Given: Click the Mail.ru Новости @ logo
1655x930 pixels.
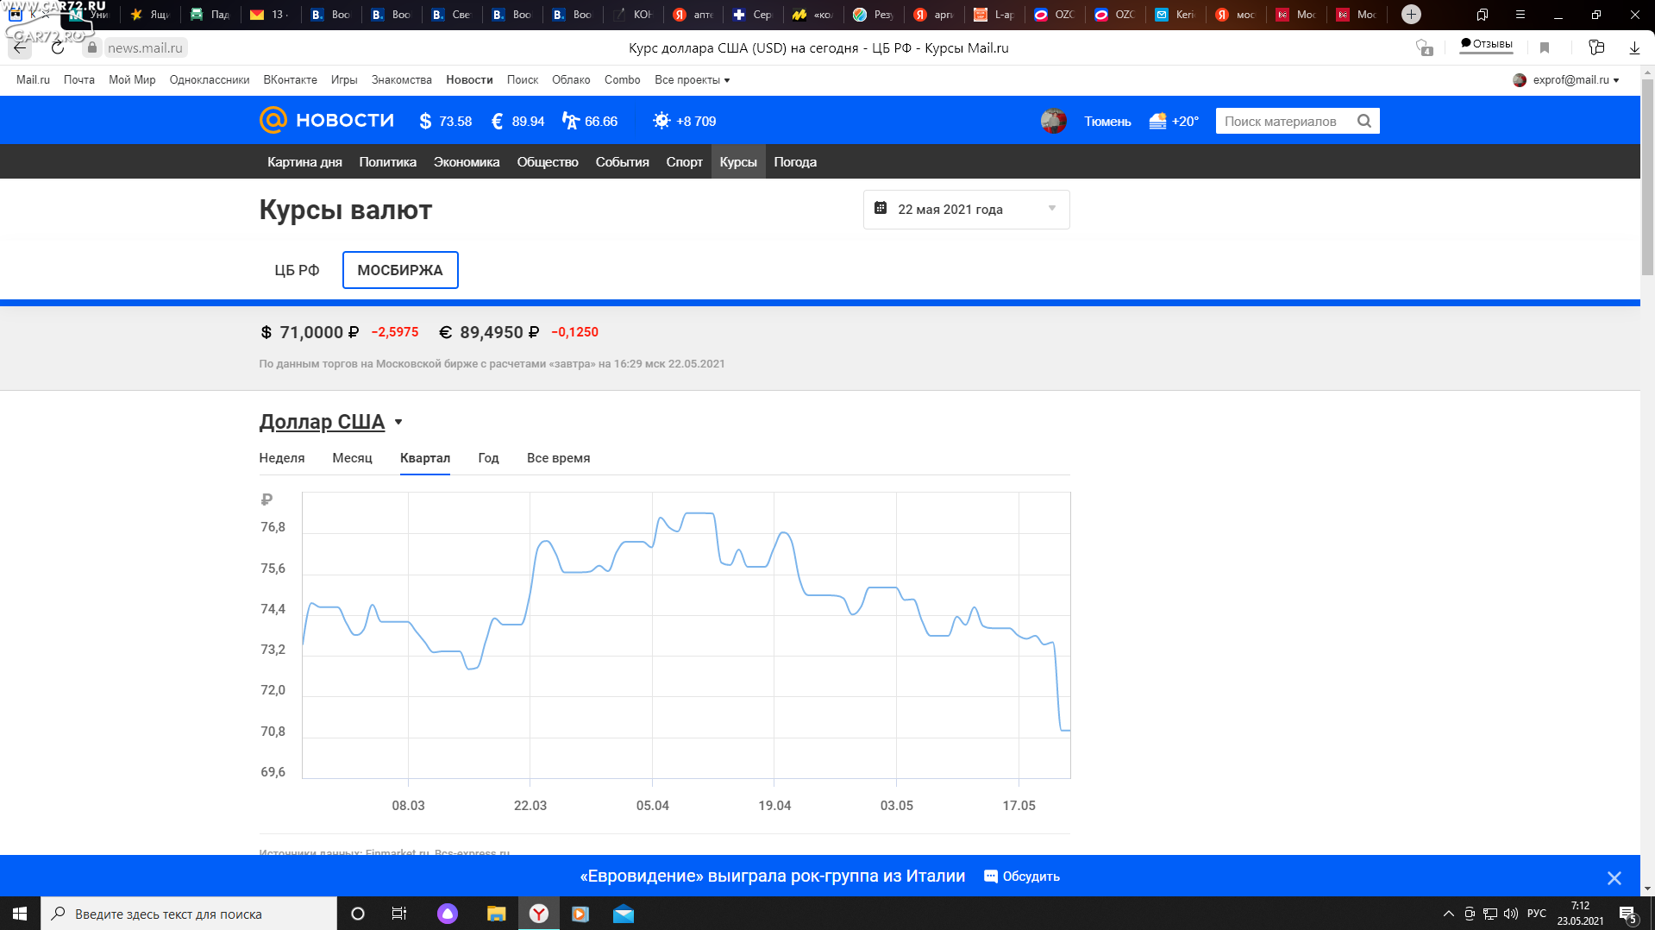Looking at the screenshot, I should (273, 120).
